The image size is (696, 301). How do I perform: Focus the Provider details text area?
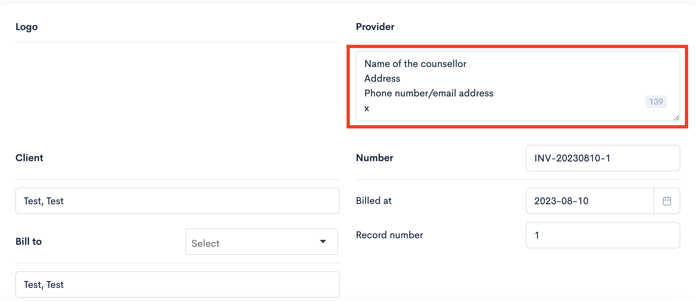pyautogui.click(x=518, y=86)
